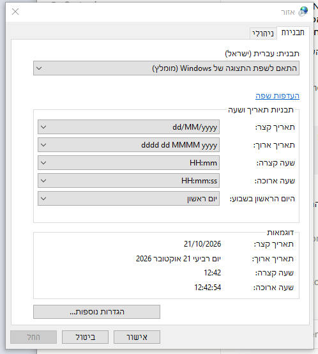318x354 pixels.
Task: Click the היום הראשון בשבוע: label
Action: coord(262,199)
